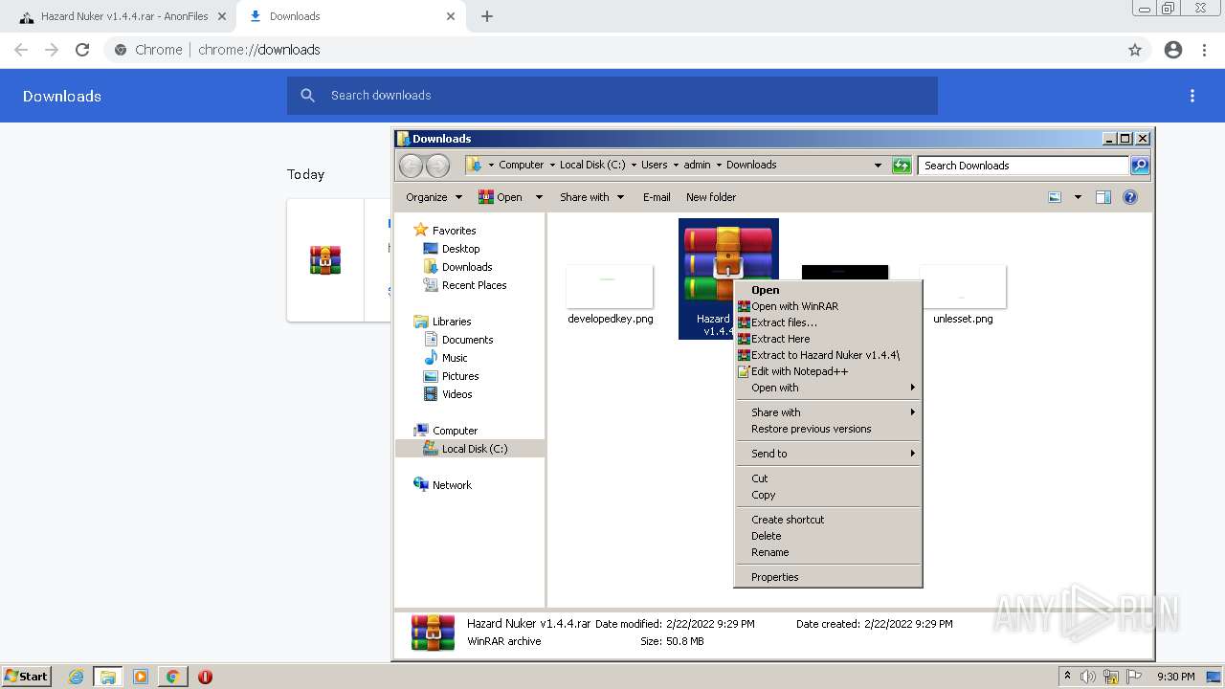The image size is (1225, 689).
Task: Click the search magnifier in Downloads window
Action: (1140, 166)
